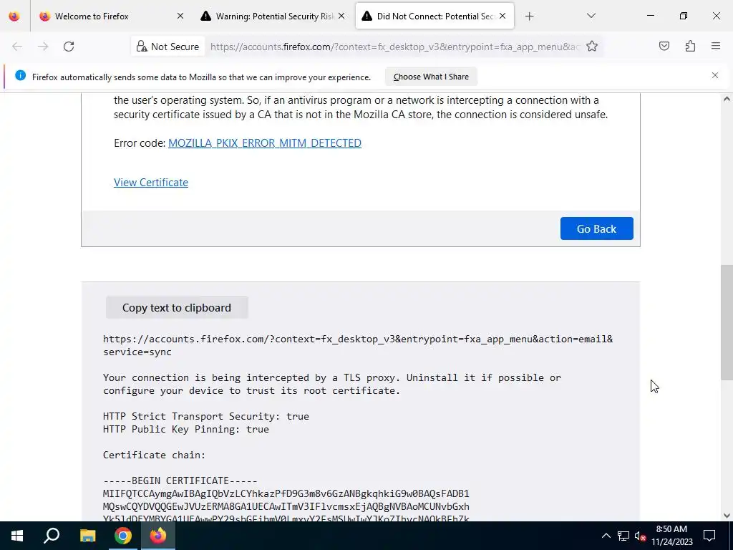Click the info icon in notification bar
Viewport: 733px width, 550px height.
click(20, 75)
